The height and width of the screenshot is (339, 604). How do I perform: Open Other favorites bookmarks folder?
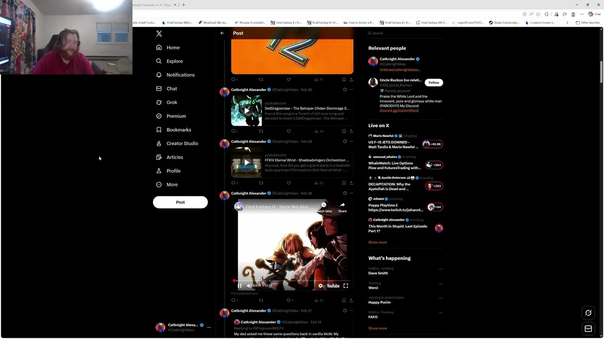point(587,23)
